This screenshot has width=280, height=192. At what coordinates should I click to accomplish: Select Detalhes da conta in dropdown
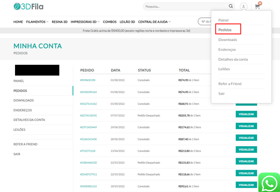[233, 59]
